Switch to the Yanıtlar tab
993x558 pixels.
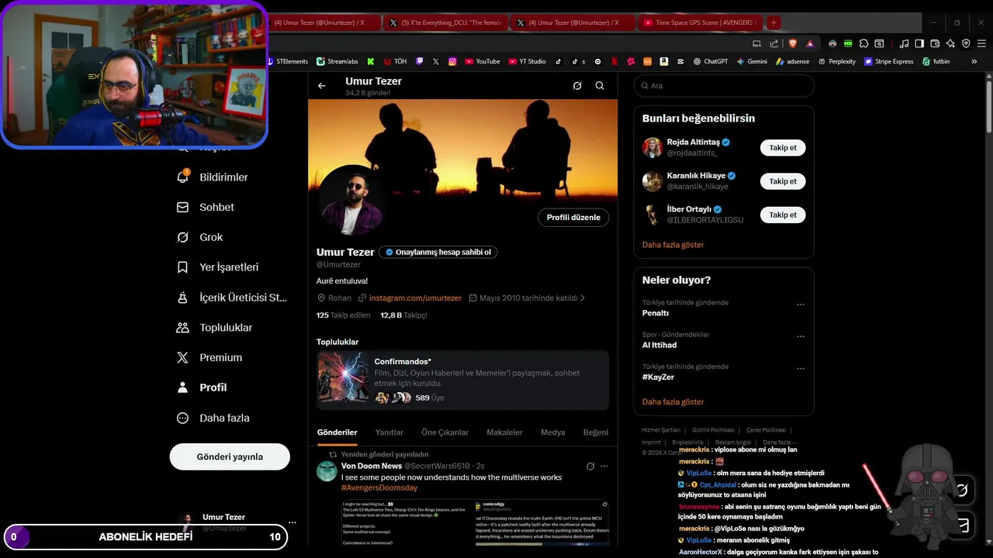click(x=389, y=432)
